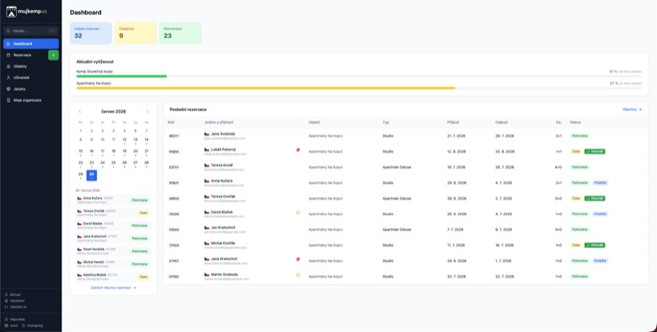Open Moje organizace in the sidebar

coord(31,100)
